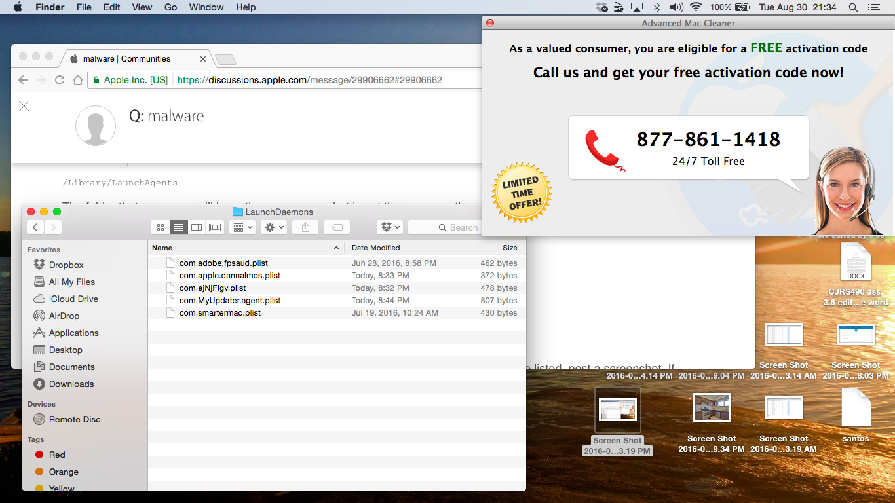Viewport: 895px width, 503px height.
Task: Open the Edit menu
Action: (x=112, y=7)
